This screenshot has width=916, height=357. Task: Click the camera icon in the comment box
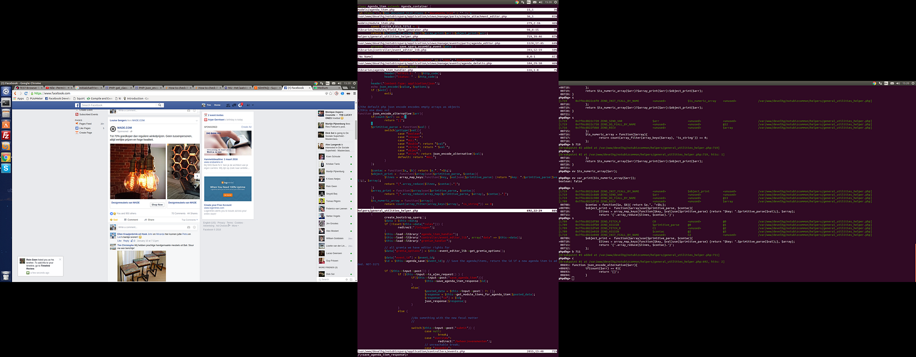tap(188, 227)
